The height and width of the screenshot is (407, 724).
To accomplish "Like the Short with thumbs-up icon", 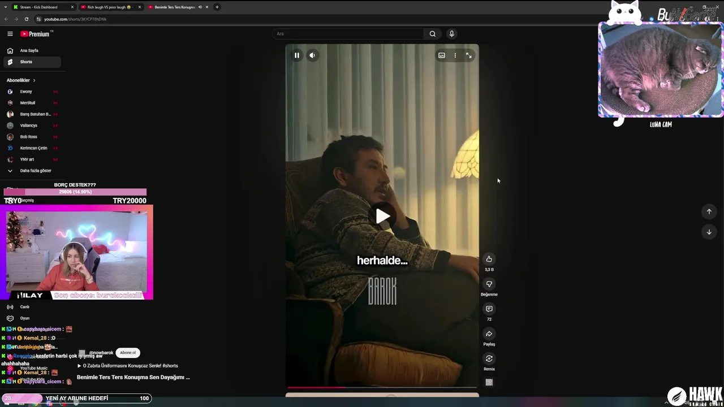I will coord(489,259).
